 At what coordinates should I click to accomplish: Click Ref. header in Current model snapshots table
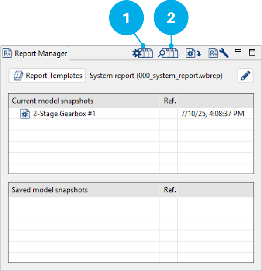point(169,101)
